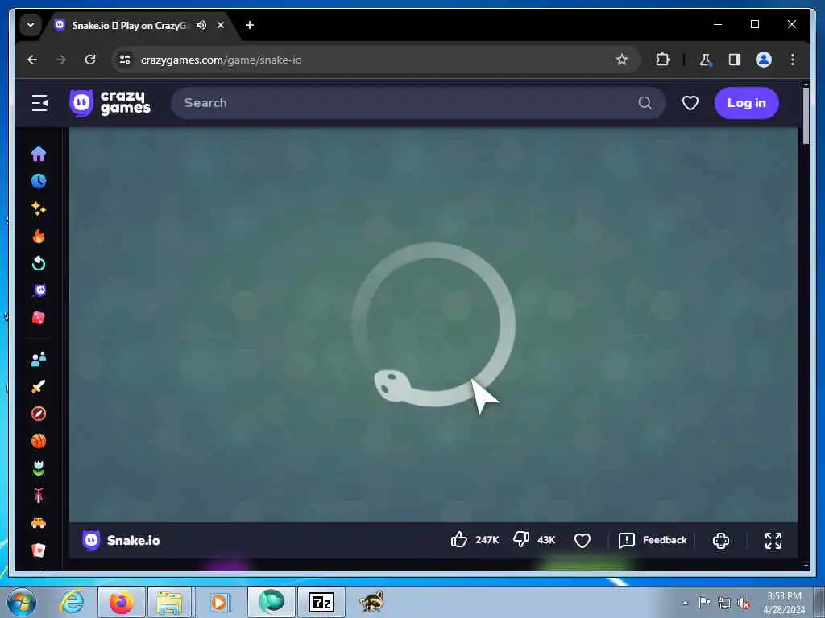Open the clock showing 3:53 PM

[x=784, y=603]
